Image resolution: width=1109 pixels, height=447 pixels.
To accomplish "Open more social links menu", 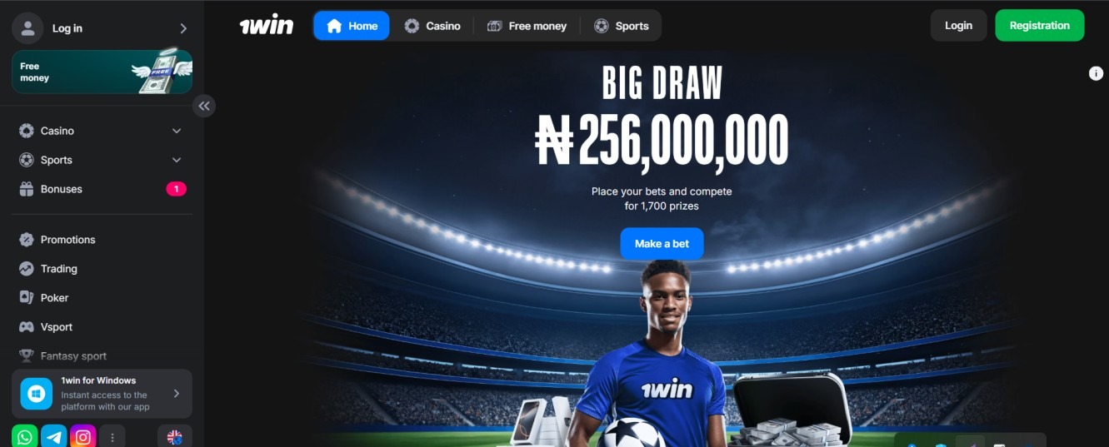I will [x=112, y=436].
